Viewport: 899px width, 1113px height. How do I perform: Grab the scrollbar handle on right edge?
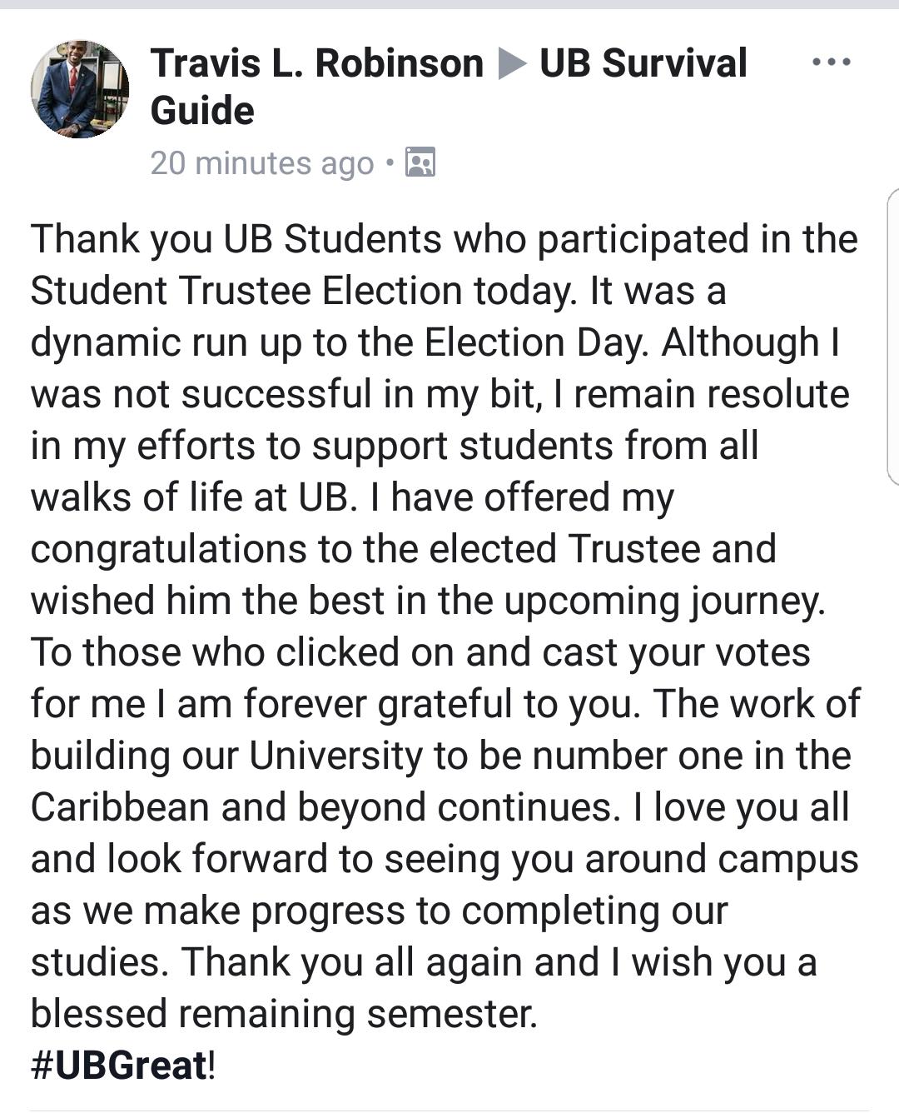coord(893,337)
